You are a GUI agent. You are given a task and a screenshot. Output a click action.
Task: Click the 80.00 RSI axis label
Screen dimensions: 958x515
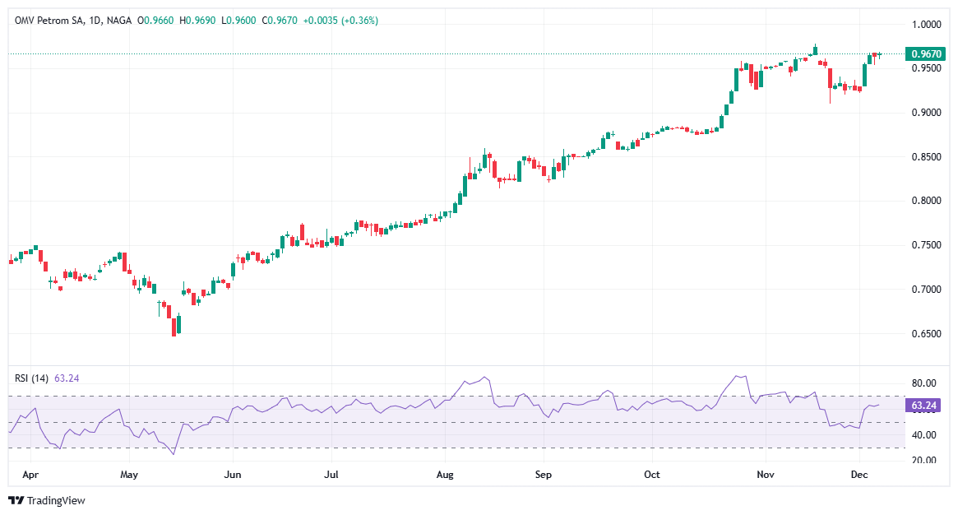(x=923, y=383)
